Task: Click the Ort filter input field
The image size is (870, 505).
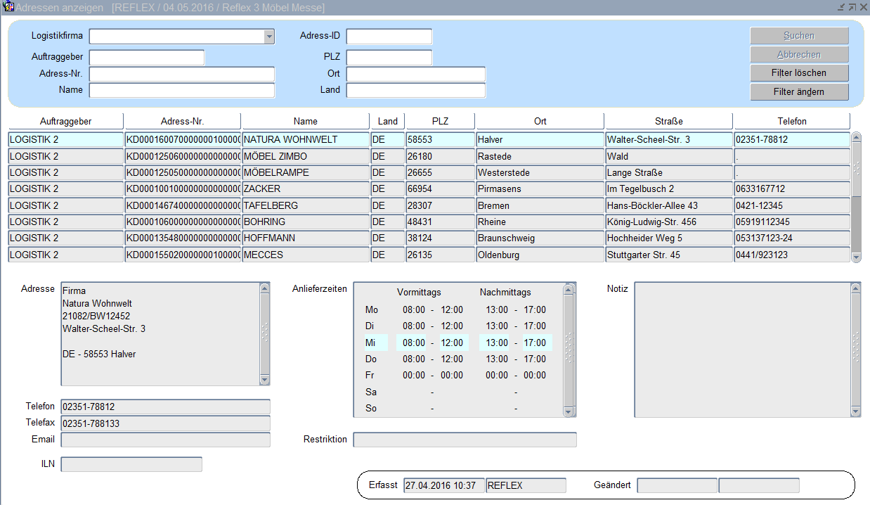Action: tap(415, 74)
